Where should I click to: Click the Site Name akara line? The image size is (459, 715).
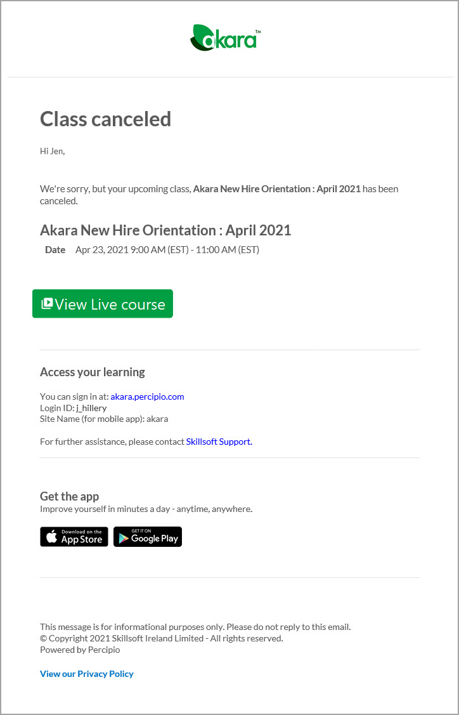tap(104, 419)
